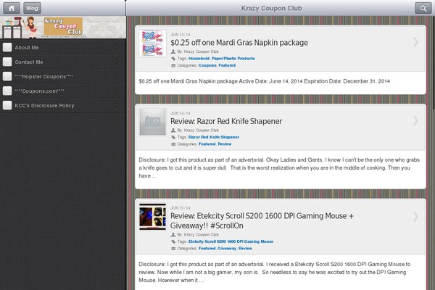Click the author icon in Mardi Gras post
Viewport: 435px width, 290px height.
coord(173,51)
